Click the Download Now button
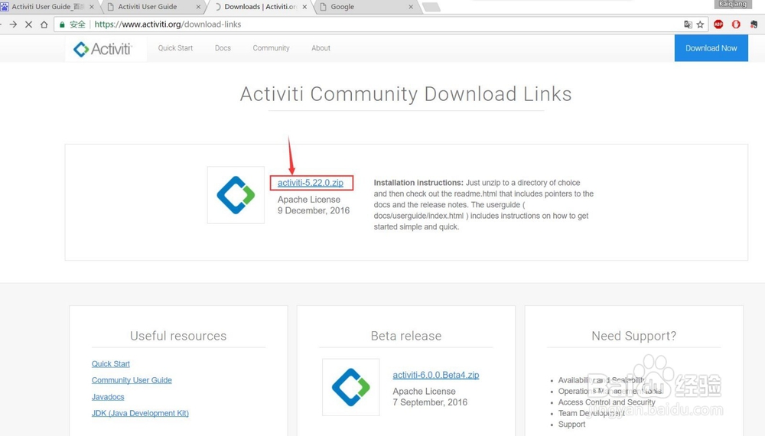Viewport: 765px width, 436px height. (711, 47)
